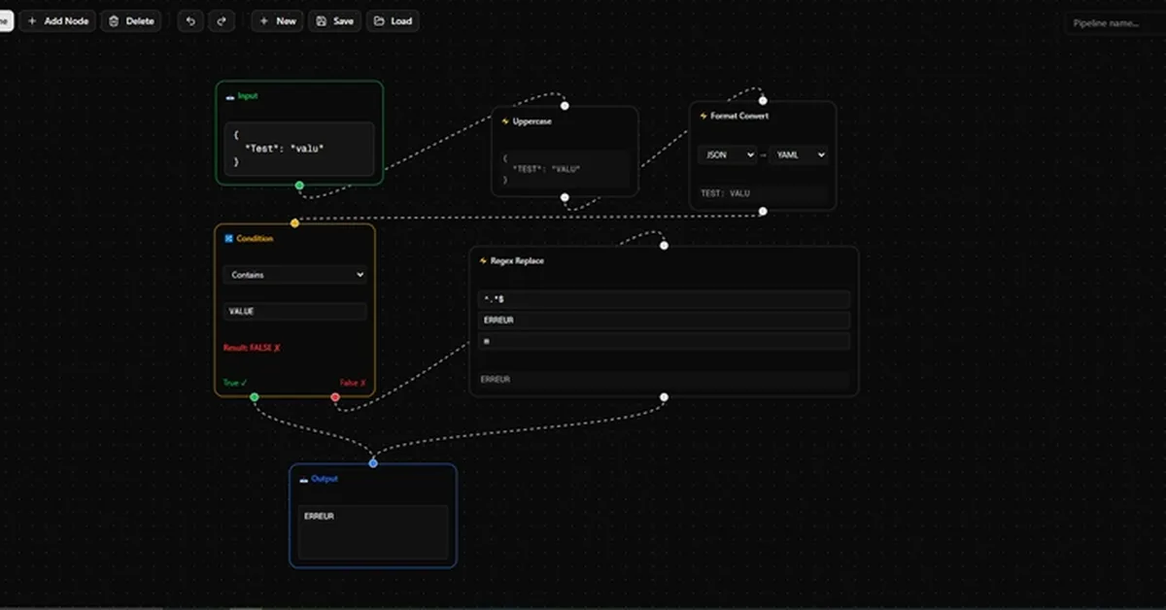Open the Contains operator dropdown in the Condition node
Viewport: 1166px width, 610px height.
(x=293, y=275)
